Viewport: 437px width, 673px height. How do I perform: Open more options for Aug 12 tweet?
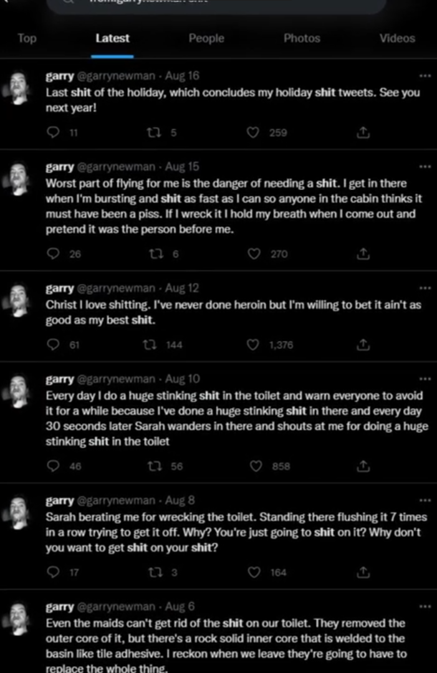tap(425, 288)
